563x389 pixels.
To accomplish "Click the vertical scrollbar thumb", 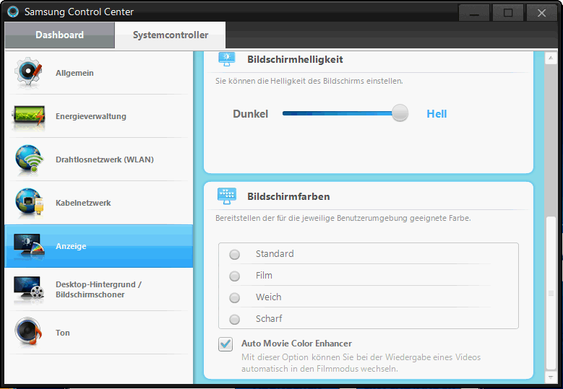I will [551, 293].
